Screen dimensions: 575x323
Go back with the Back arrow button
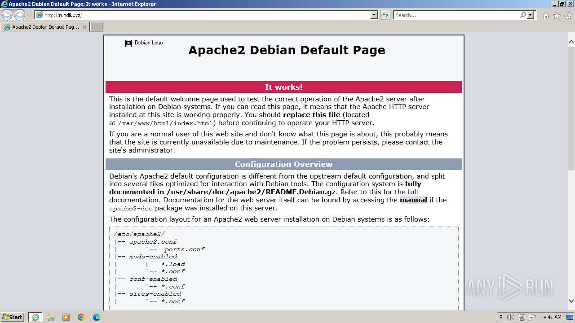(x=7, y=15)
